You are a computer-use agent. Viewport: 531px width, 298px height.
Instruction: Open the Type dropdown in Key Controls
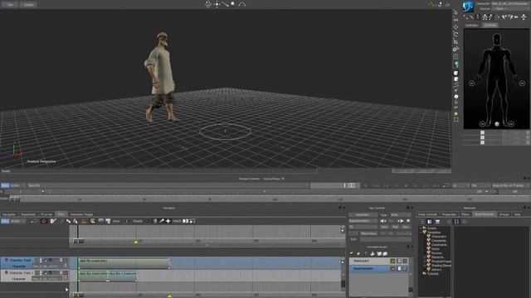coord(400,215)
